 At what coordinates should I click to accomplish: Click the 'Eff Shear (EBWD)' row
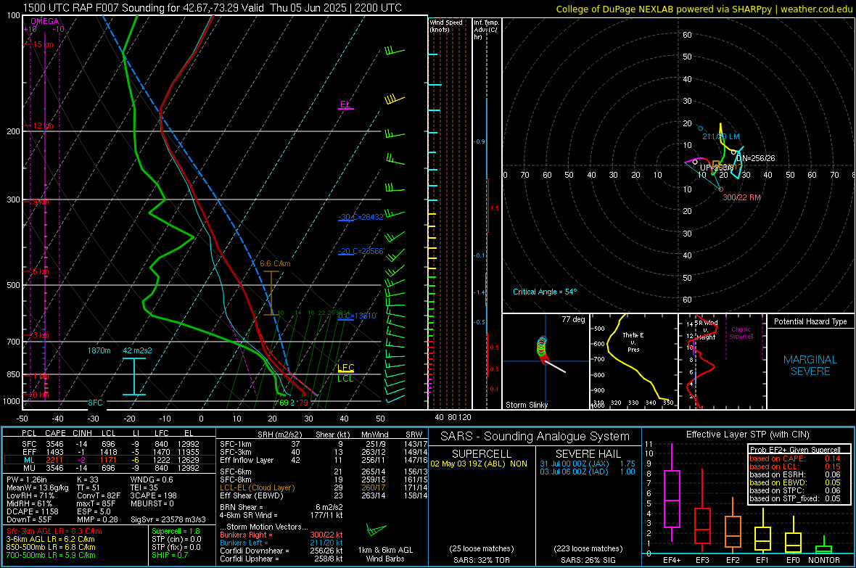pos(324,495)
